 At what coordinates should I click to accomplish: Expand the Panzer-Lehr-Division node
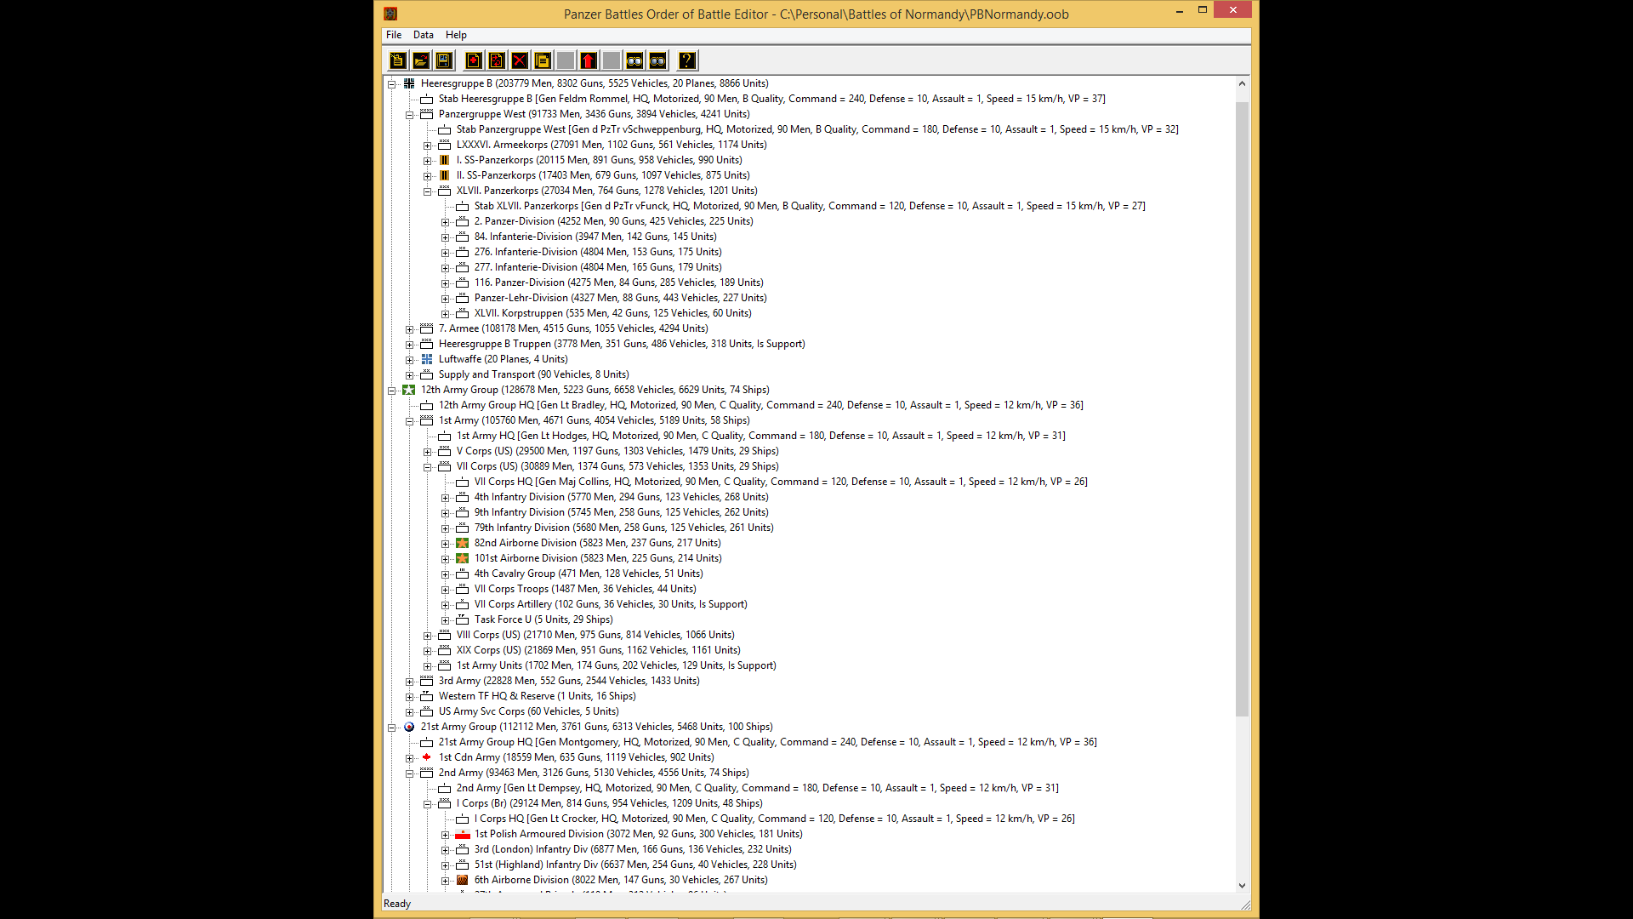pyautogui.click(x=446, y=299)
